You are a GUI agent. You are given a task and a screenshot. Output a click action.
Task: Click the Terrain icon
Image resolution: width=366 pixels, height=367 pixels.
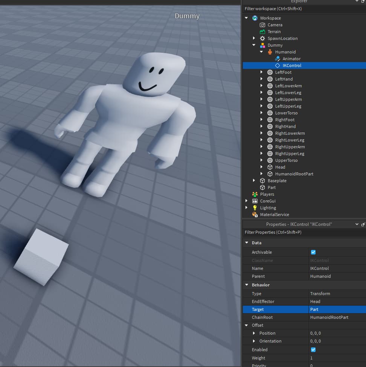click(263, 32)
